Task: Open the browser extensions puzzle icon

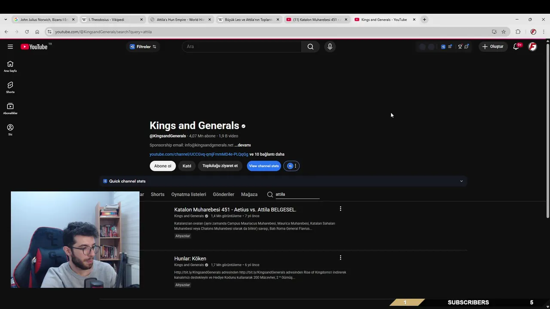Action: pos(518,32)
